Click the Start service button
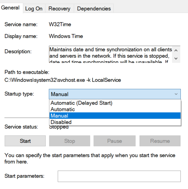Screen dimensions: 188x189 pyautogui.click(x=25, y=141)
